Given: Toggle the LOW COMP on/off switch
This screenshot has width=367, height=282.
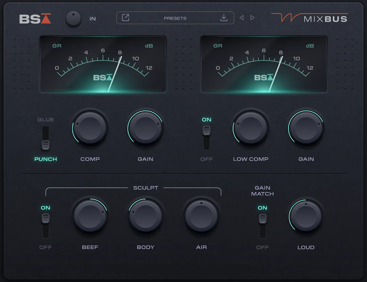Looking at the screenshot, I should tap(207, 138).
